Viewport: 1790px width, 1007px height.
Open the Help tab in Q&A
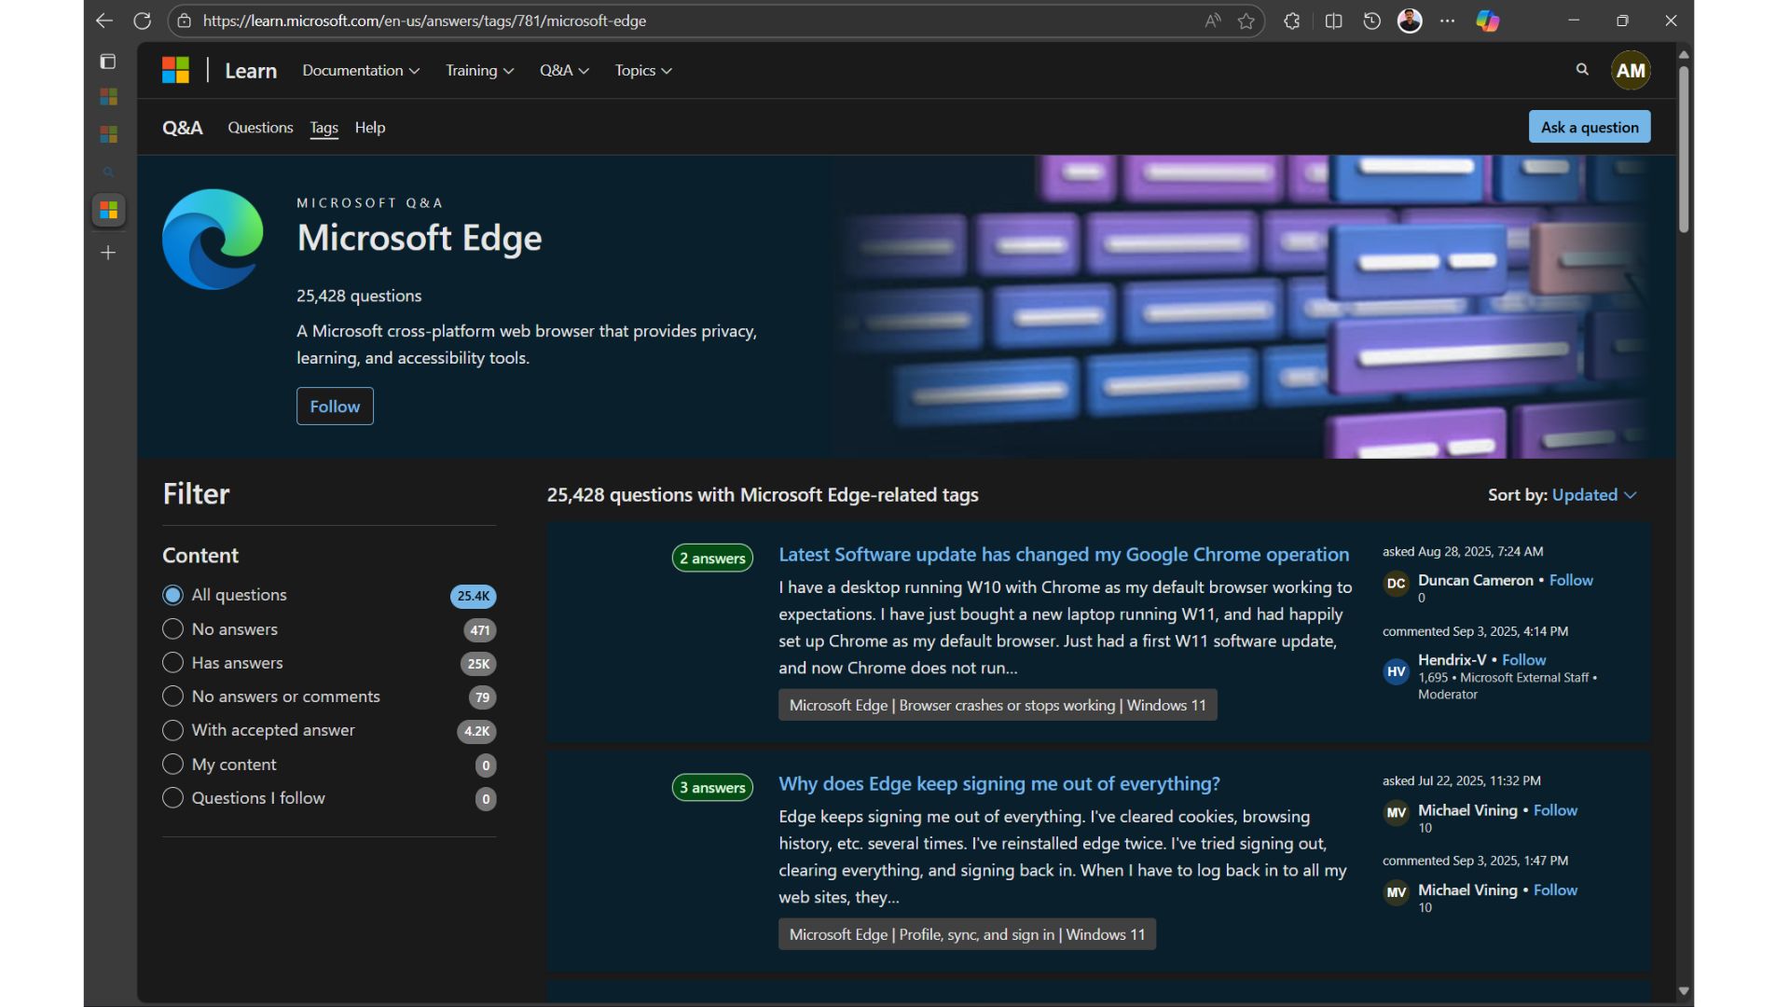click(369, 128)
